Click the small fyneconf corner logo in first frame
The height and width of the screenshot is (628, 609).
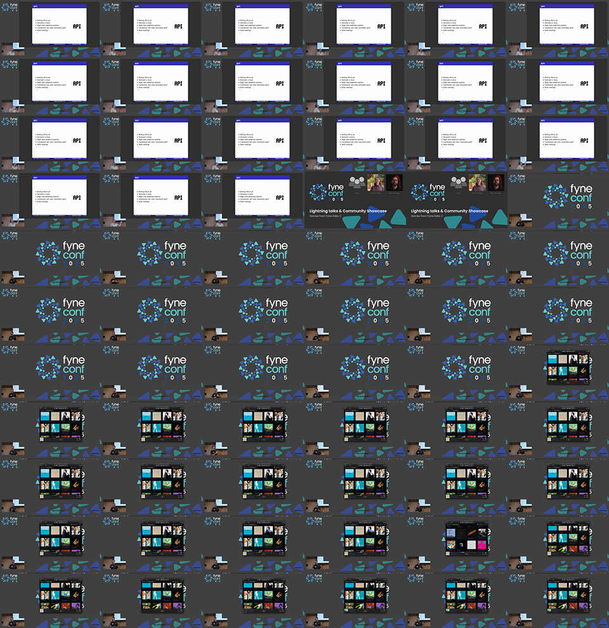[x=10, y=8]
